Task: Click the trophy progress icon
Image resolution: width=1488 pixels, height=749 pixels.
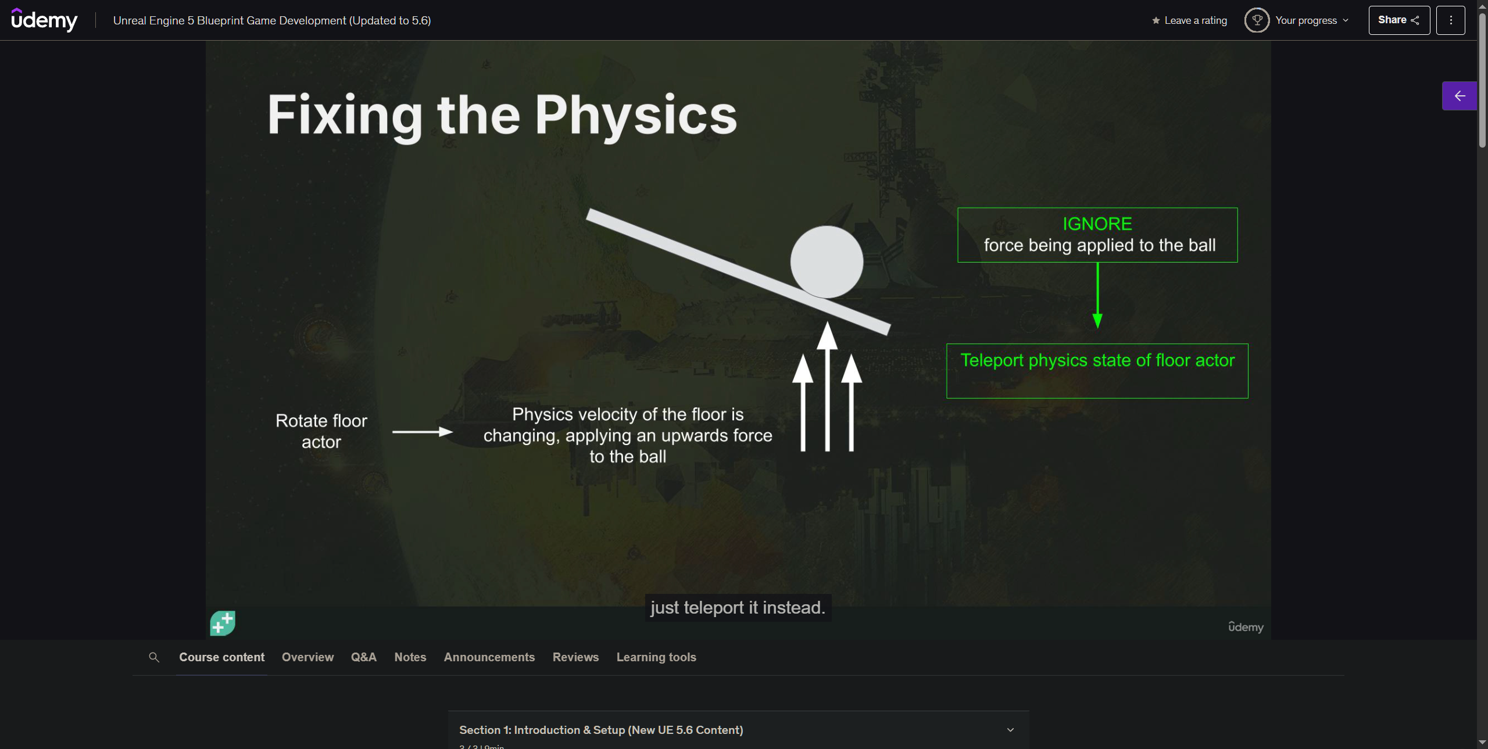Action: tap(1257, 20)
